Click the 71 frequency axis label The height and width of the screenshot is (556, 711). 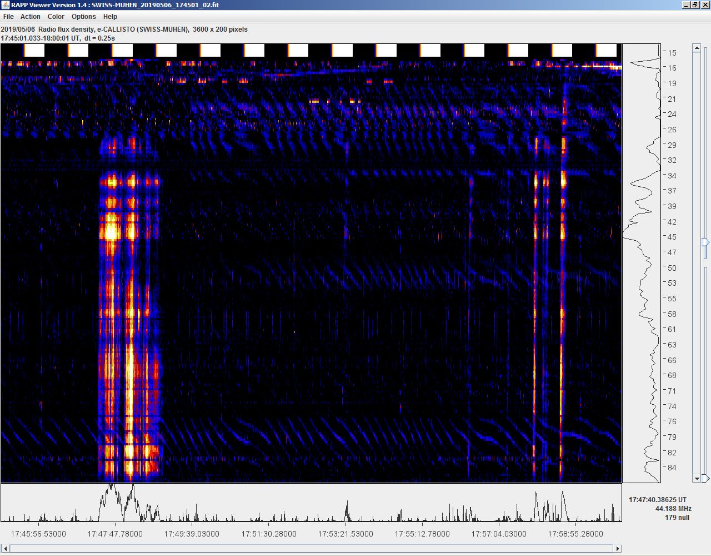[x=672, y=391]
